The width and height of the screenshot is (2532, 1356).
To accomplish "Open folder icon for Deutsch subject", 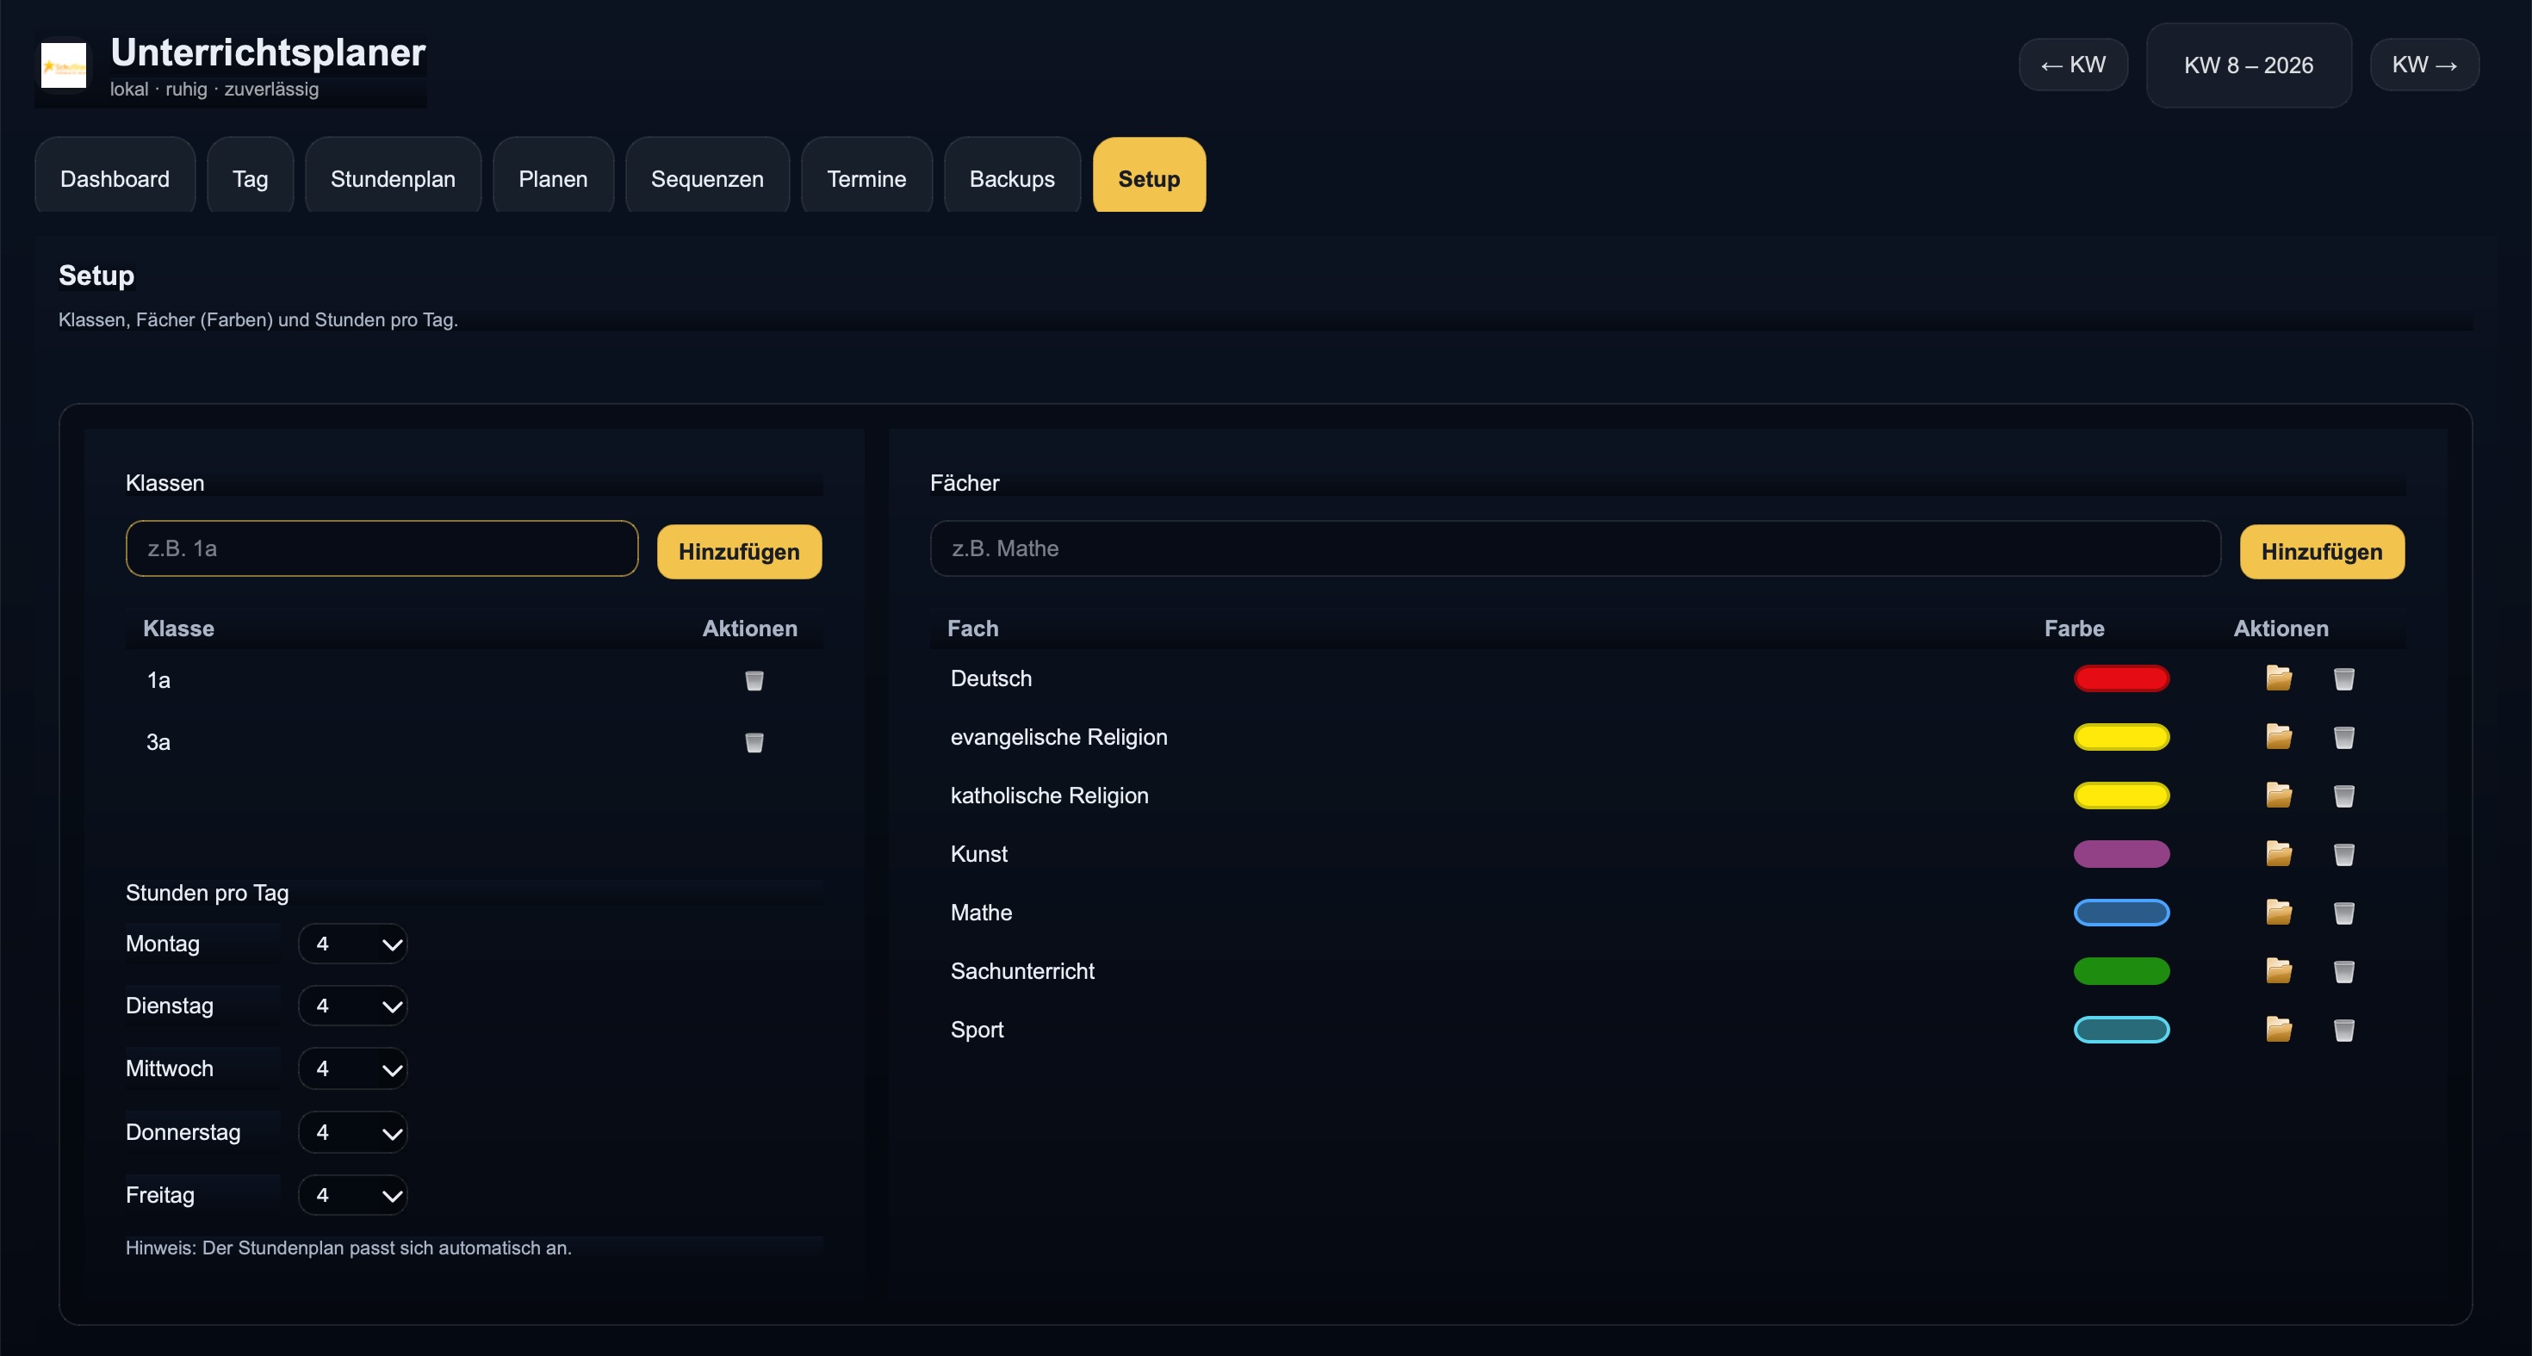I will [2279, 678].
